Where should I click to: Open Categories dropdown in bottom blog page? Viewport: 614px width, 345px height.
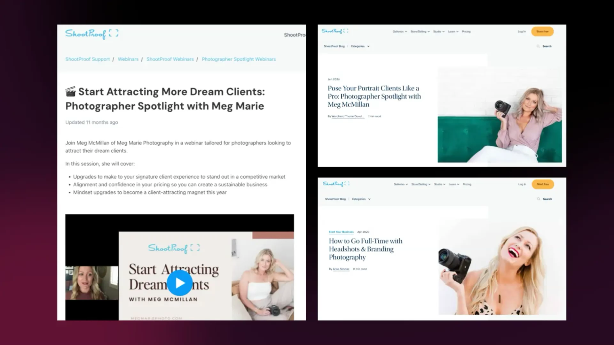click(361, 199)
